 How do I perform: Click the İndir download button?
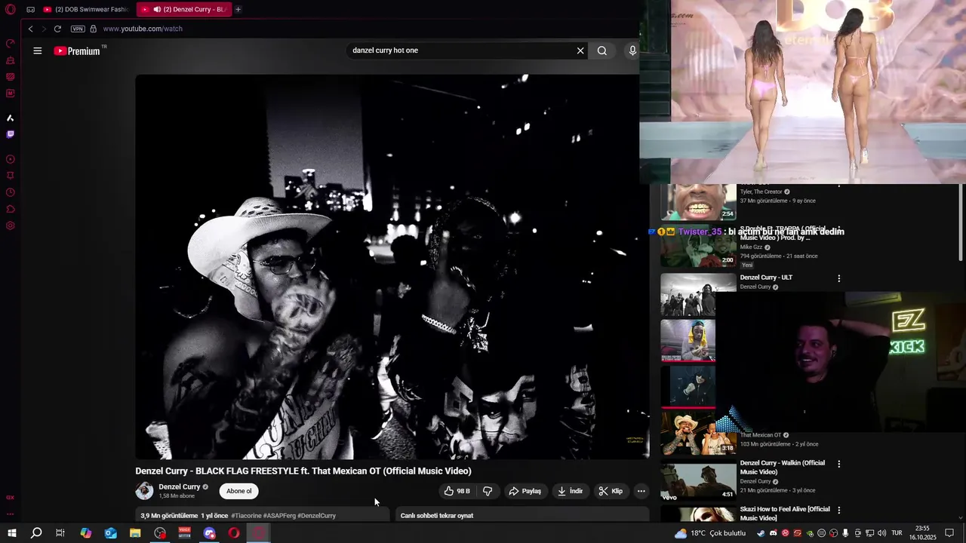(x=571, y=491)
